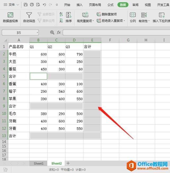
Task: Click the 790 cell in Q3 column
Action: 74,54
